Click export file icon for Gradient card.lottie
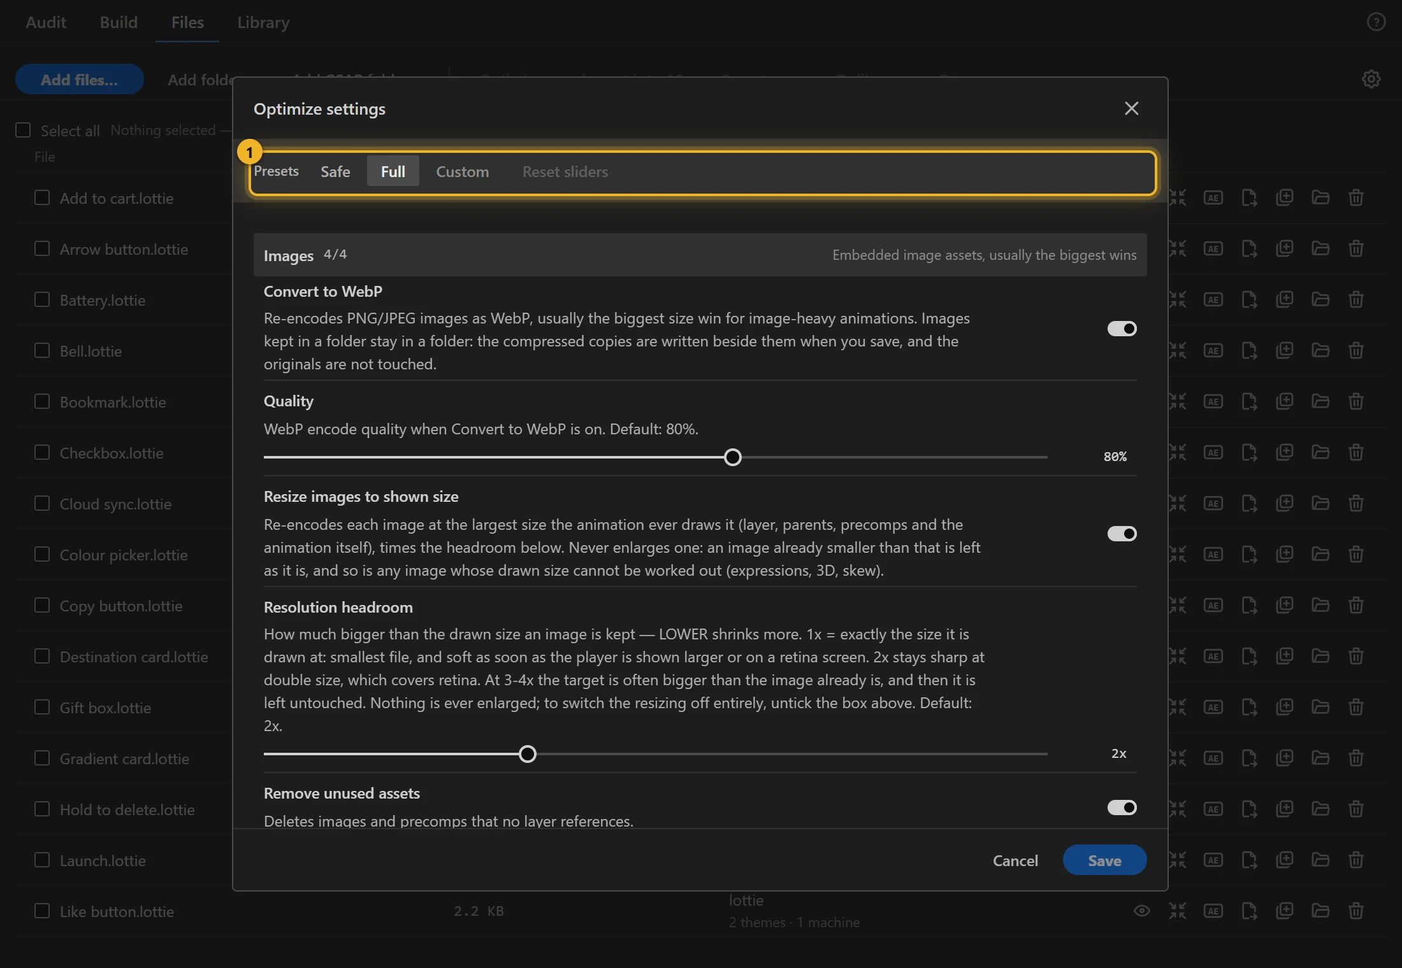This screenshot has height=968, width=1402. [1249, 758]
